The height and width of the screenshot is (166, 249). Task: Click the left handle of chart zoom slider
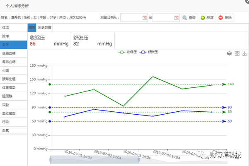click(50, 160)
